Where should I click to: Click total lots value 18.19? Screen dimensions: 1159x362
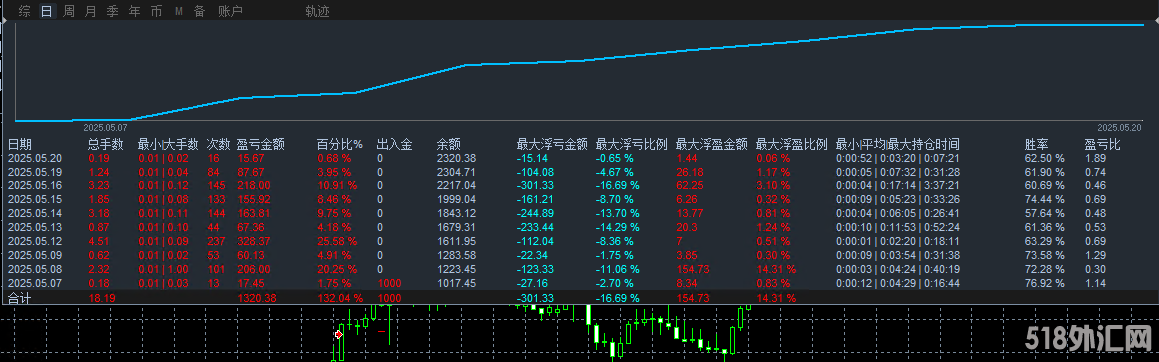click(x=101, y=298)
